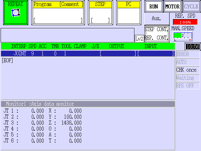Viewport: 201px width, 151px height.
Task: Select the Program [Comment] box
Action: coord(58,13)
